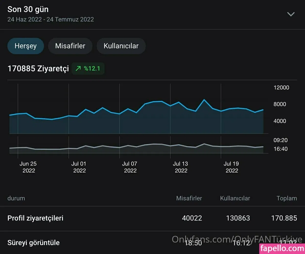305x254 pixels.
Task: Click the Jul 01 2022 axis date label
Action: coord(79,167)
